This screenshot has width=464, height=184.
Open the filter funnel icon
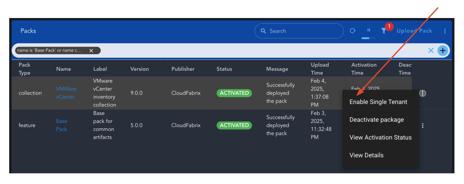pos(384,31)
